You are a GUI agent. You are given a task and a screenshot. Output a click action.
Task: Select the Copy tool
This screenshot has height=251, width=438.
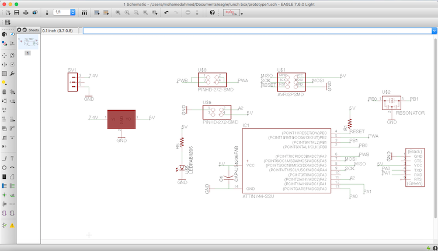click(x=12, y=55)
